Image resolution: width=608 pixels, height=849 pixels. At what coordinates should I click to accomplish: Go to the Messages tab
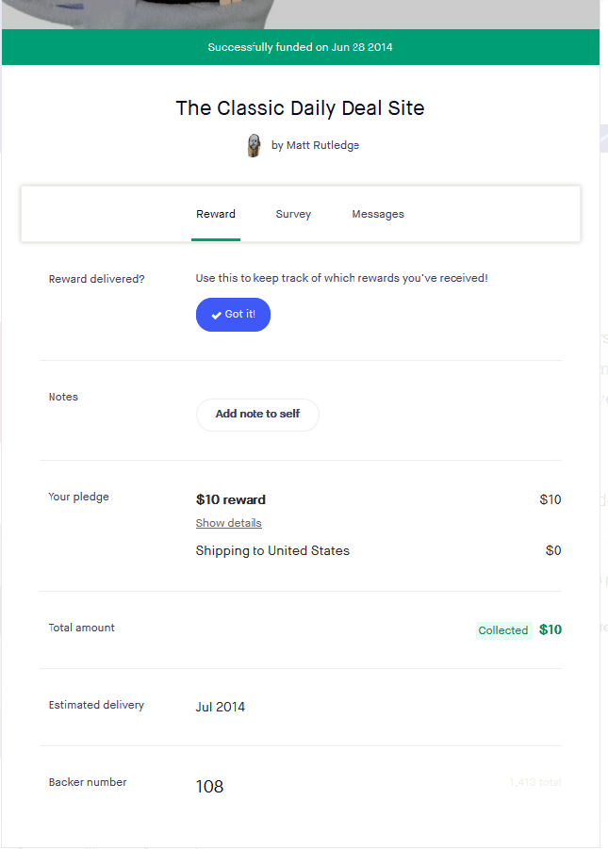(378, 214)
